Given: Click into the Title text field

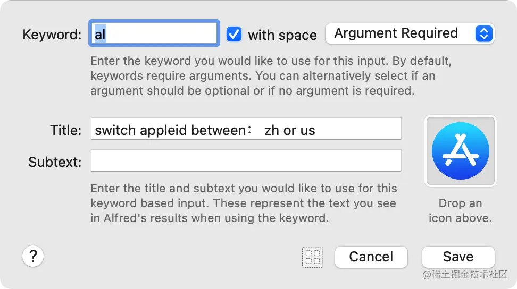Looking at the screenshot, I should click(x=246, y=129).
